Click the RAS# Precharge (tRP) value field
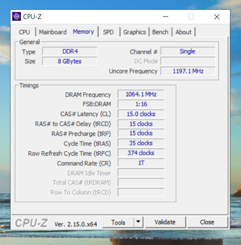 point(141,133)
